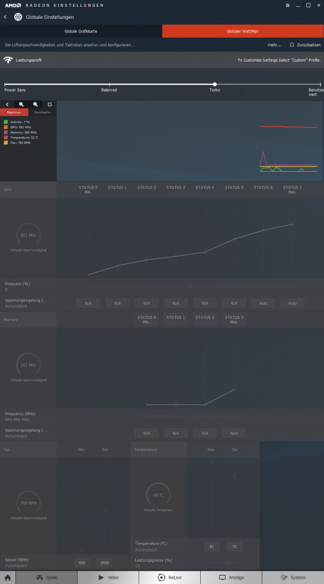Select Durchschn. graph mode
The height and width of the screenshot is (584, 324).
(x=42, y=112)
